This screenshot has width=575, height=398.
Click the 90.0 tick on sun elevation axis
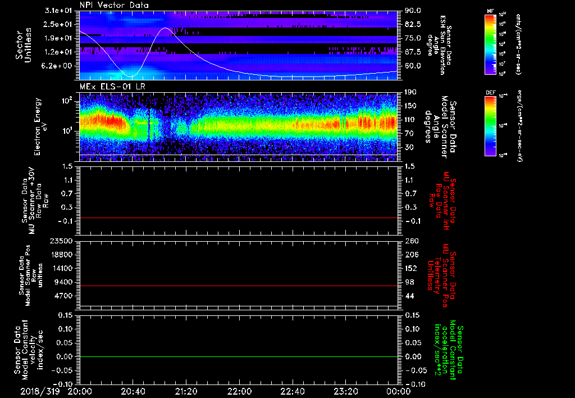point(413,11)
